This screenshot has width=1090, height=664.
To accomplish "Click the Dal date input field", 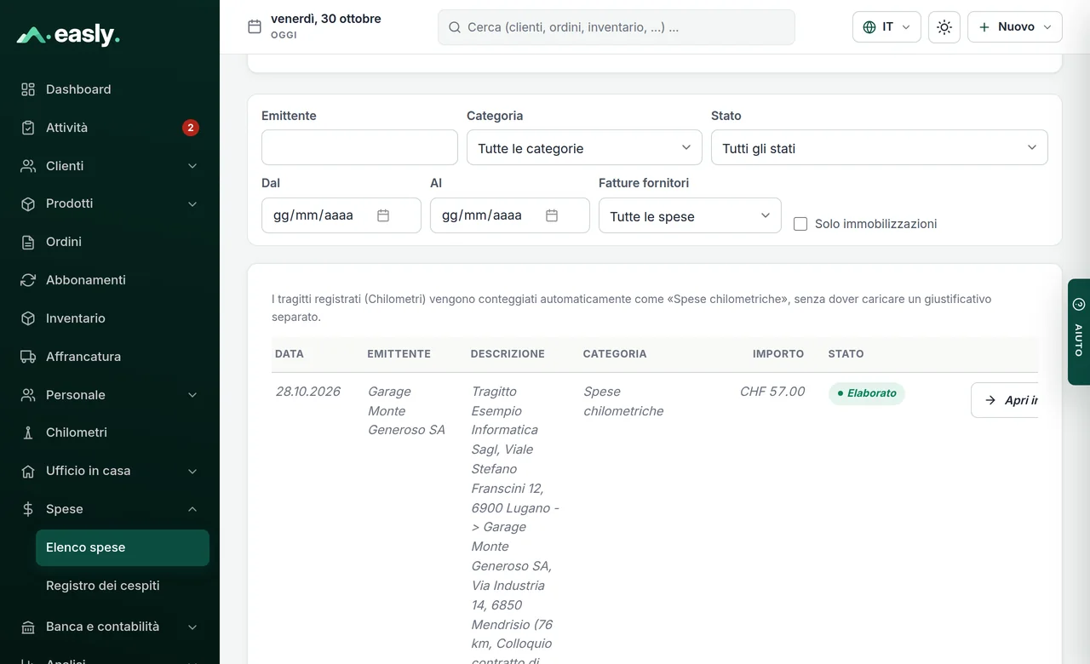I will 341,215.
